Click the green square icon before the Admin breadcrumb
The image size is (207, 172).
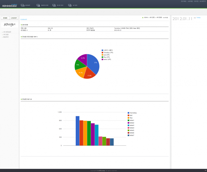[143, 18]
